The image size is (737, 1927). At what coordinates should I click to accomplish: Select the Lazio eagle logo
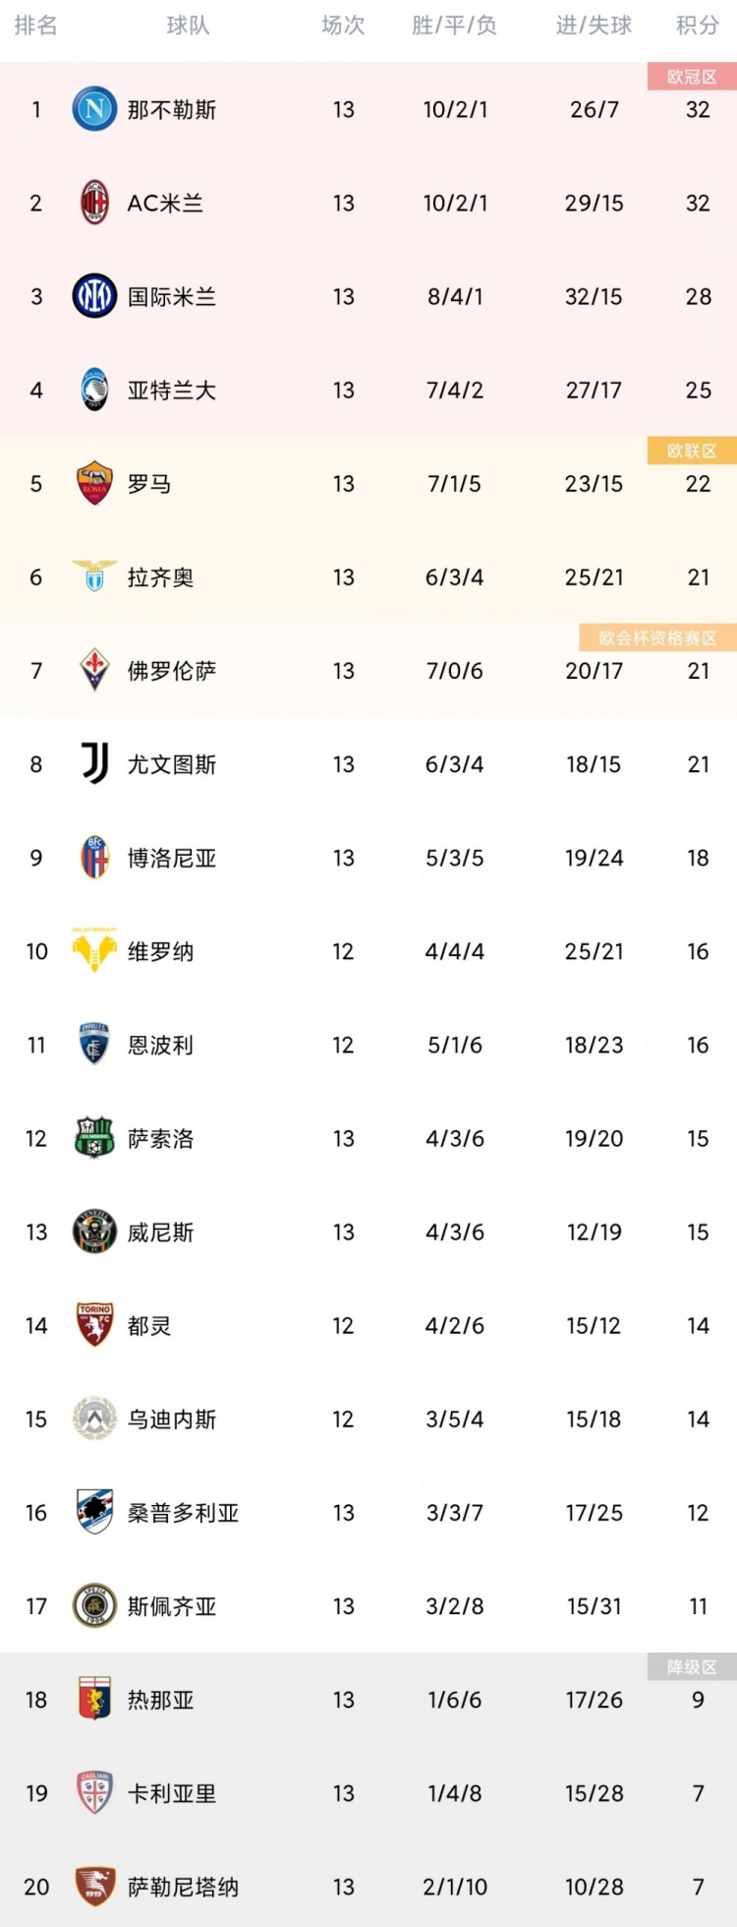pyautogui.click(x=95, y=576)
